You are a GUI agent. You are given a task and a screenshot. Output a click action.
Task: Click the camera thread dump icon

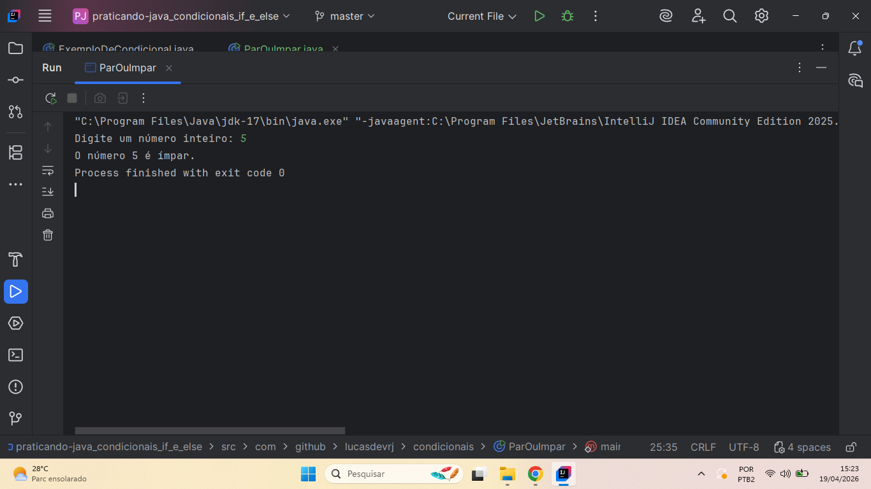coord(100,98)
